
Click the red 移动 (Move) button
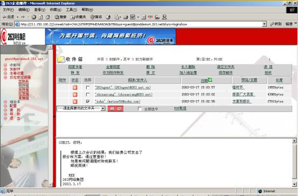115,109
